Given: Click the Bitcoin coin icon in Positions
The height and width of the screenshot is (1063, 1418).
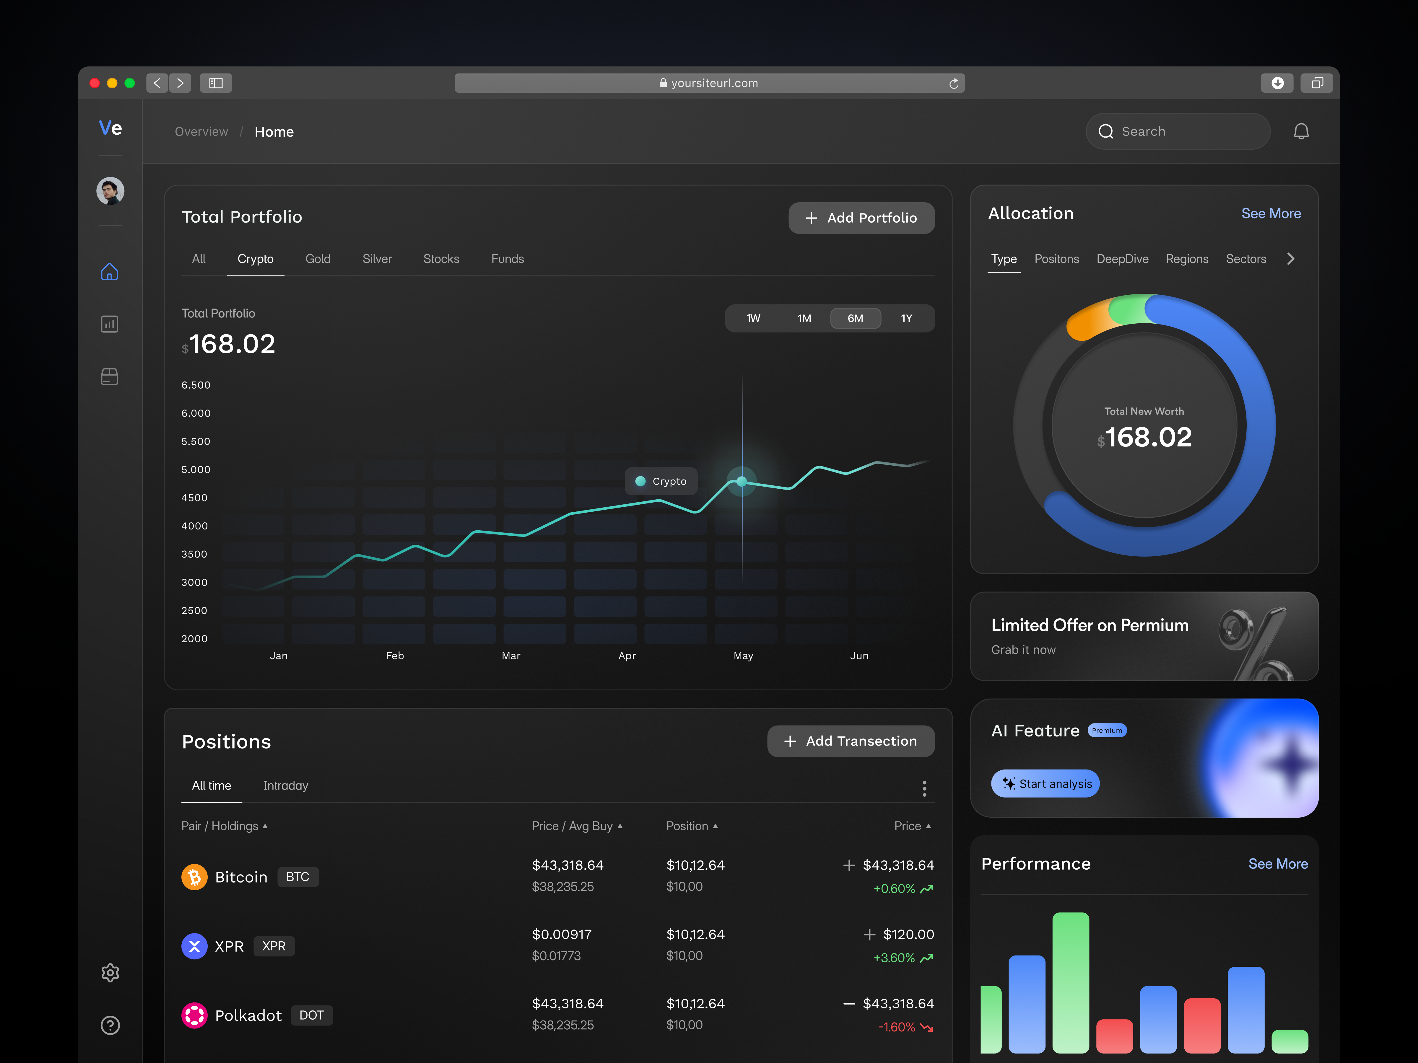Looking at the screenshot, I should [194, 877].
